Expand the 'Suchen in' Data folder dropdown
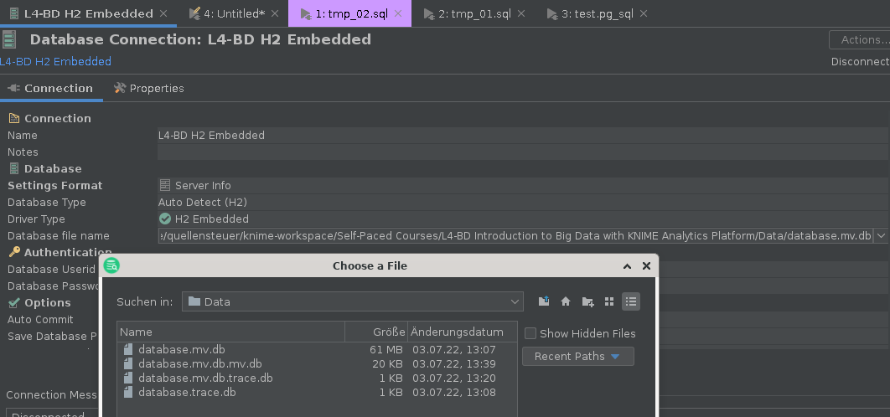 (515, 301)
